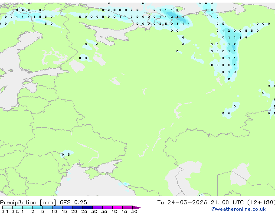The height and width of the screenshot is (213, 275).
Task: Click the legend label '10'
Action: click(54, 211)
